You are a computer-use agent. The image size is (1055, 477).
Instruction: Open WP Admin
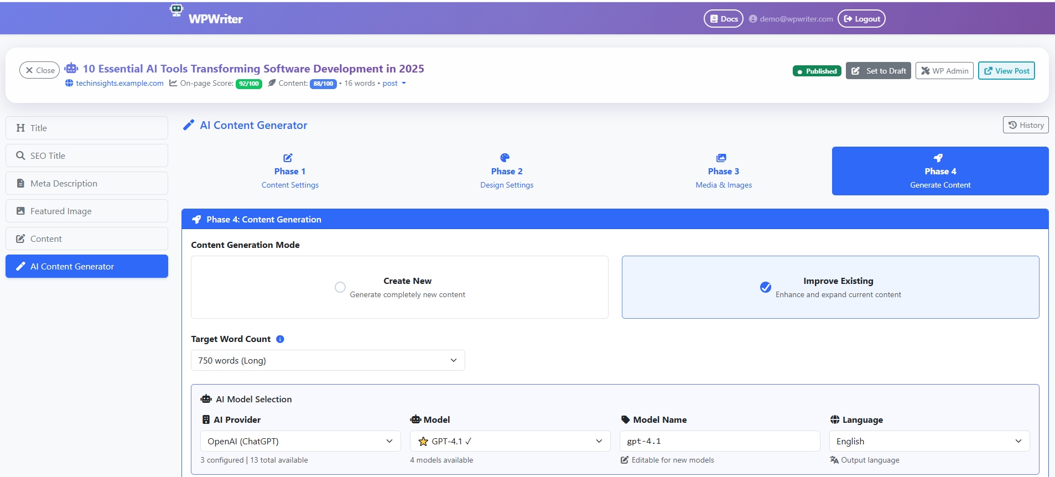click(944, 71)
